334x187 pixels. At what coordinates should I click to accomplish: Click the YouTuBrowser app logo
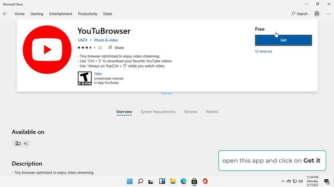(47, 50)
